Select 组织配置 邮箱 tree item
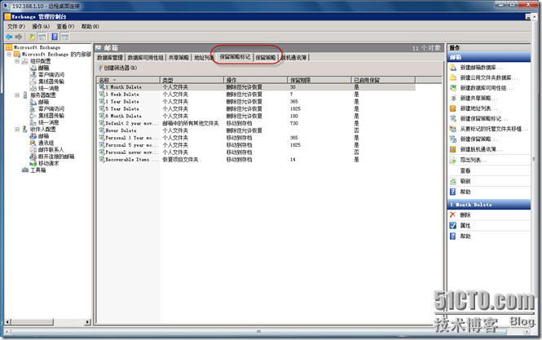 [x=43, y=68]
